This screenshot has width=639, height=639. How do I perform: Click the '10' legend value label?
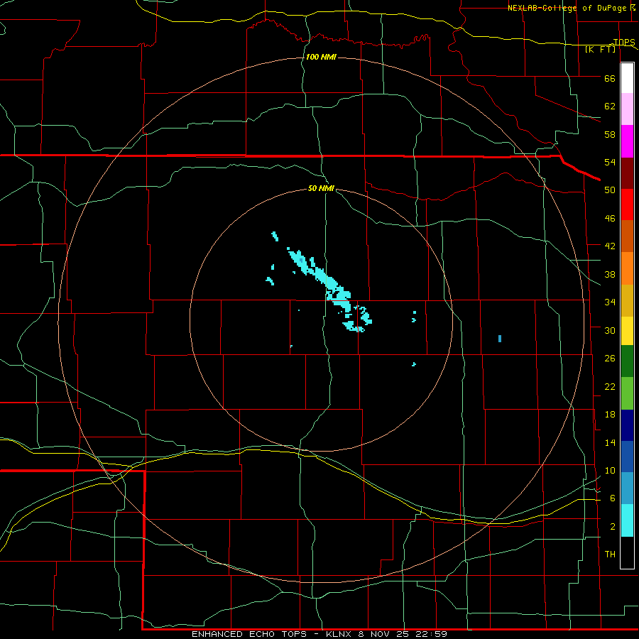(x=610, y=471)
